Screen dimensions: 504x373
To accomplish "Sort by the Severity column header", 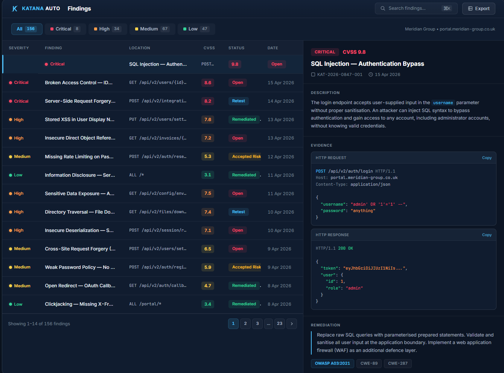I will [x=19, y=48].
